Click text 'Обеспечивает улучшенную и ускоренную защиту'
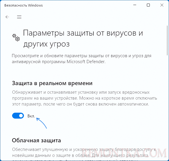Viewport: 169px width, 161px height. [63, 149]
